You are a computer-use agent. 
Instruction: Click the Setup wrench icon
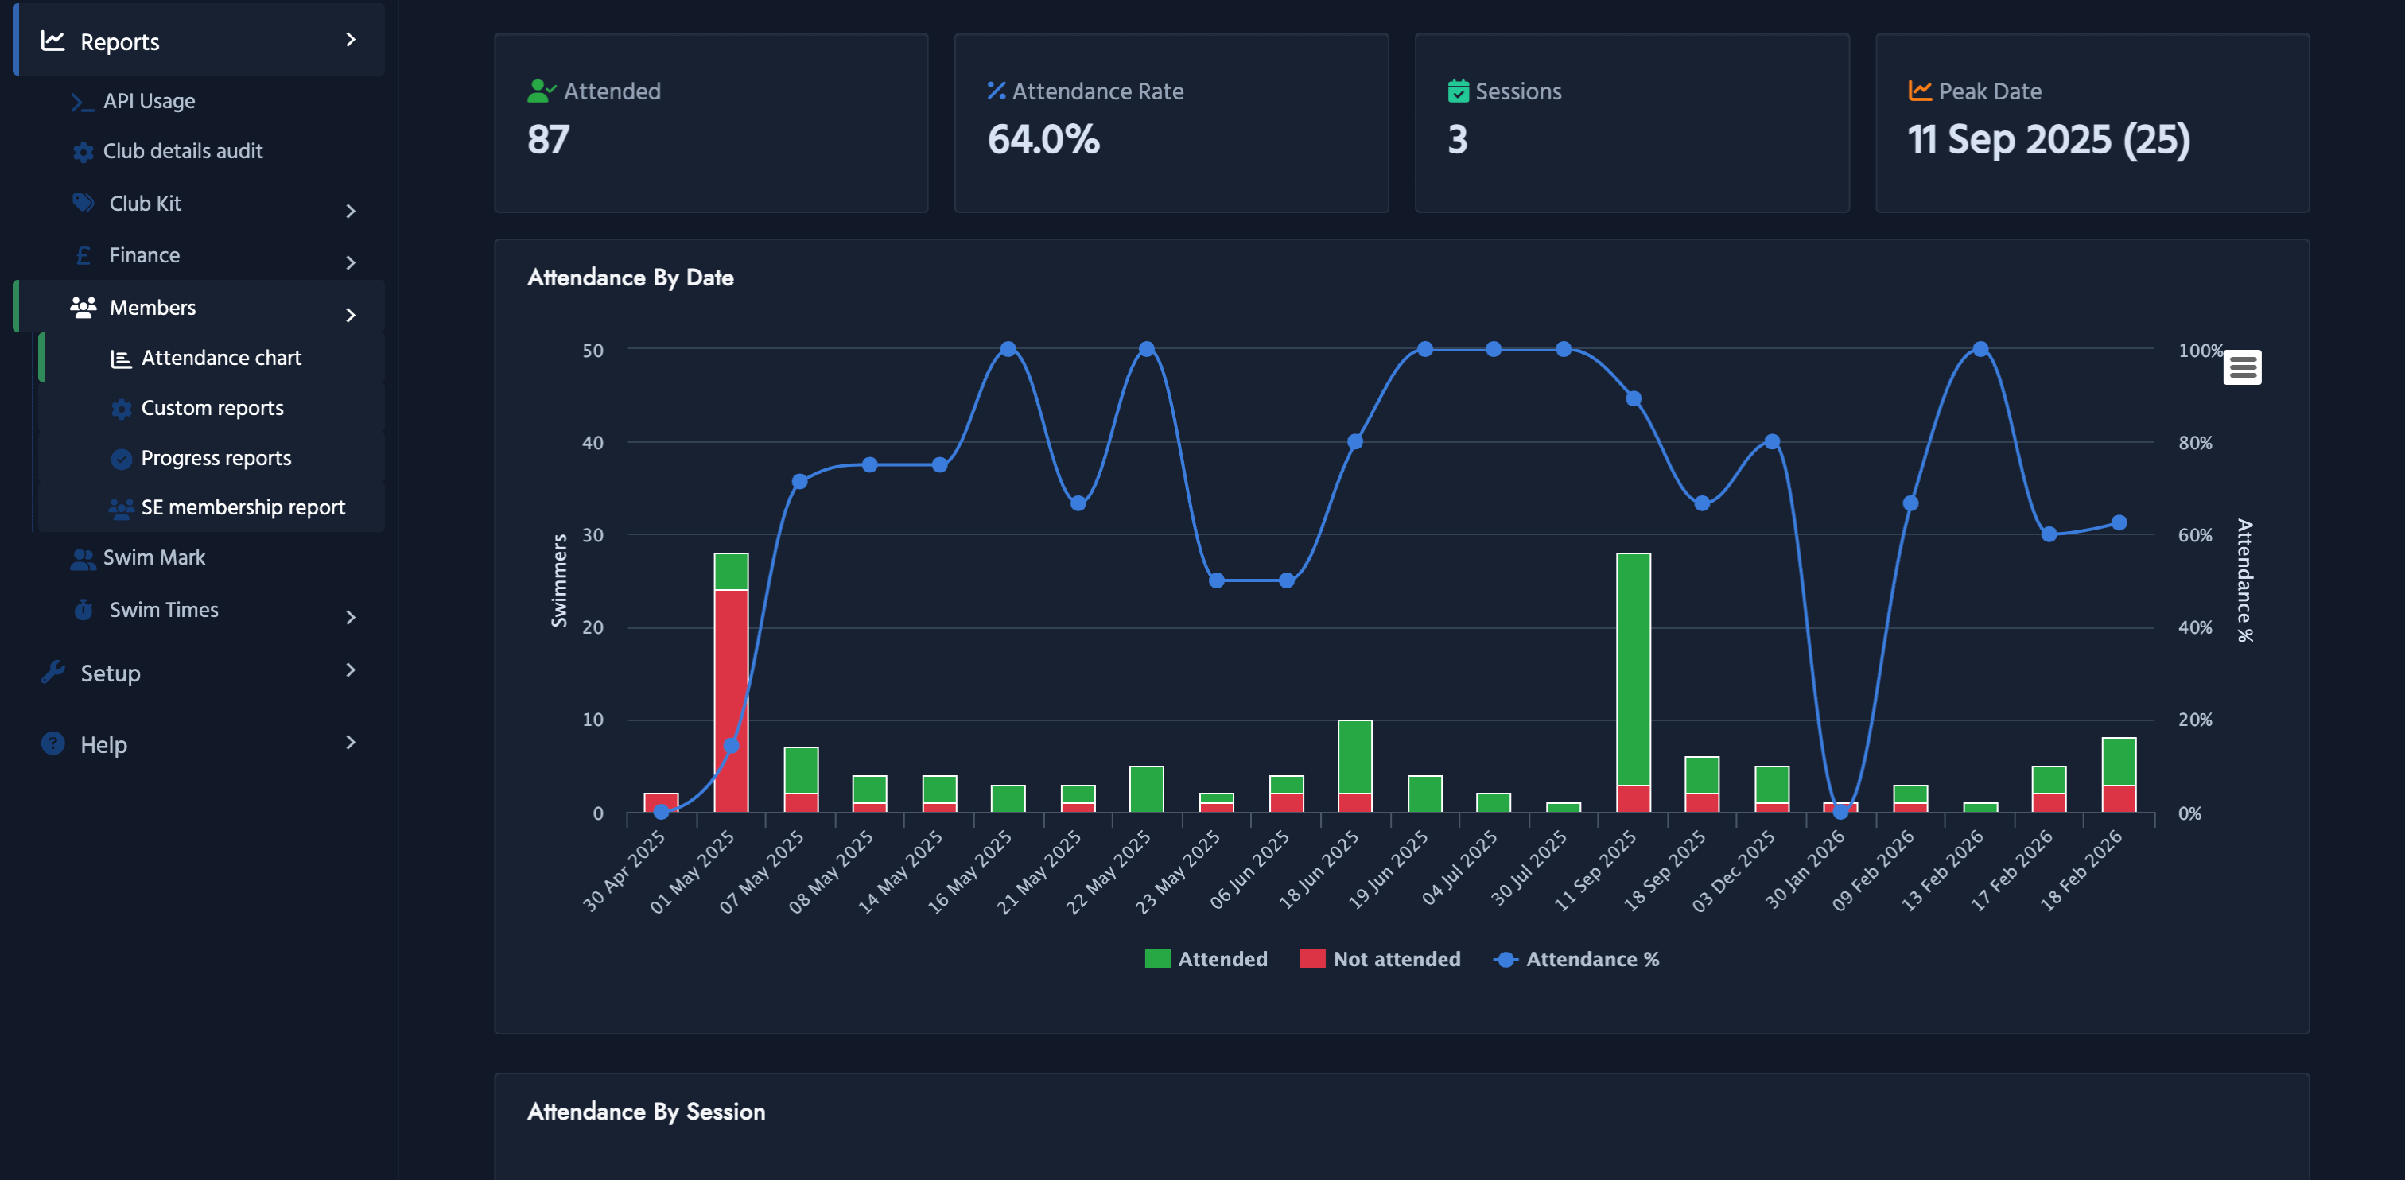click(x=53, y=672)
